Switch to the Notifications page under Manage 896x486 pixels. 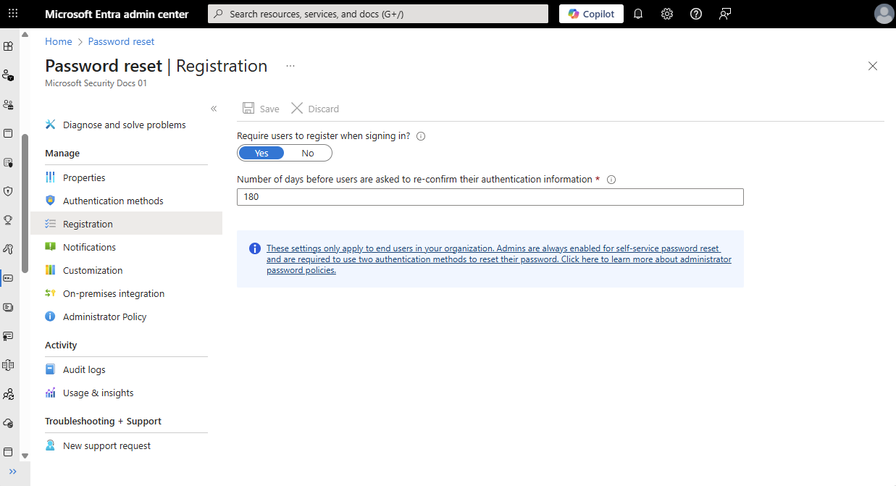[89, 247]
